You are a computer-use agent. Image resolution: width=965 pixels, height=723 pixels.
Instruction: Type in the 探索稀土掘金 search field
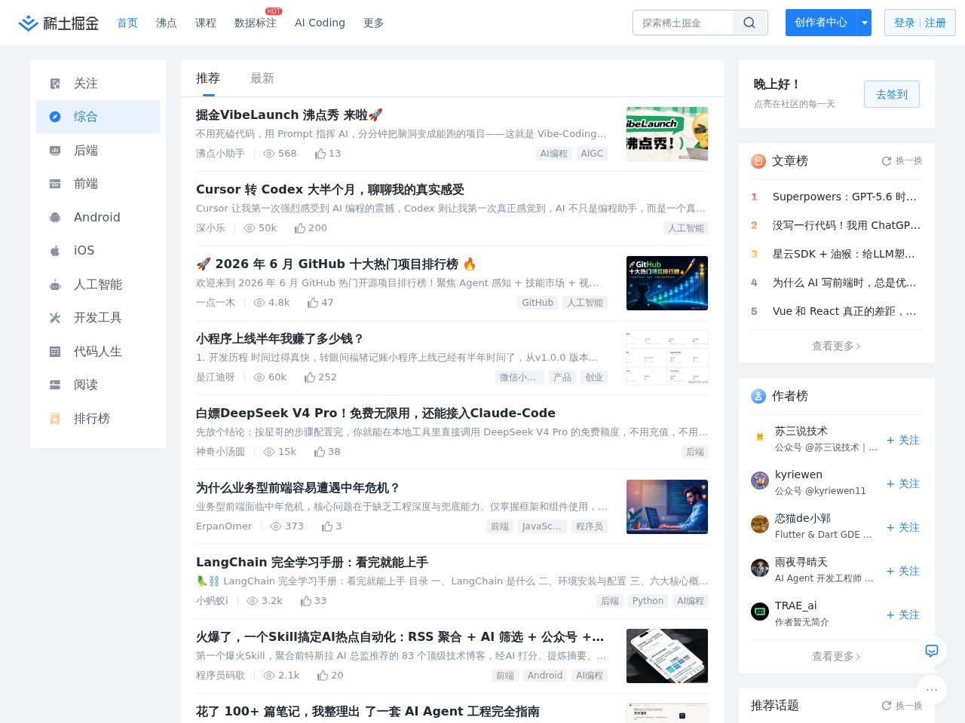[683, 23]
